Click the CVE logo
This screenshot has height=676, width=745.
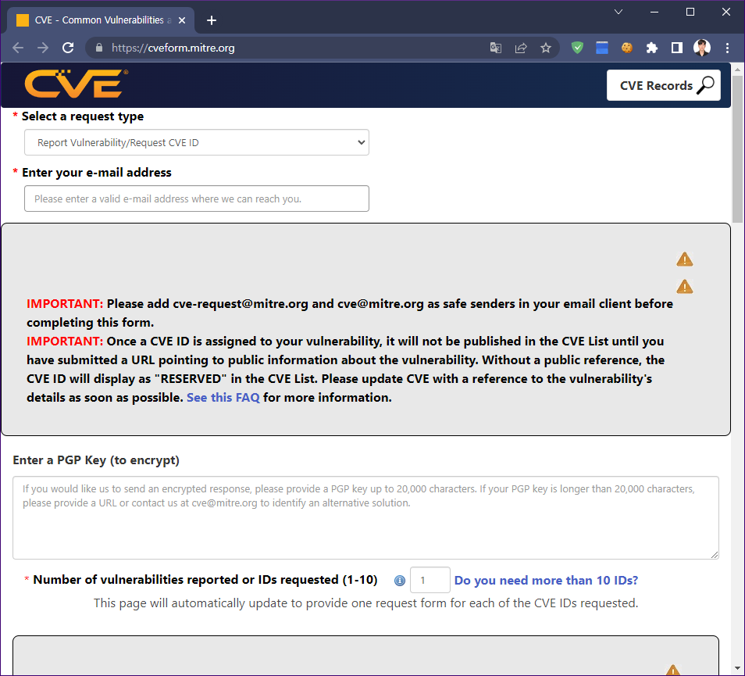pyautogui.click(x=76, y=84)
